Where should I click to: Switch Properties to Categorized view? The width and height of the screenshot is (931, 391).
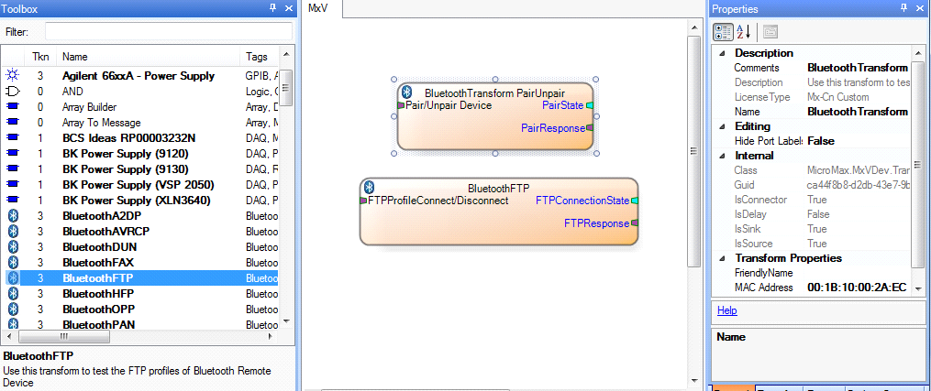click(723, 32)
